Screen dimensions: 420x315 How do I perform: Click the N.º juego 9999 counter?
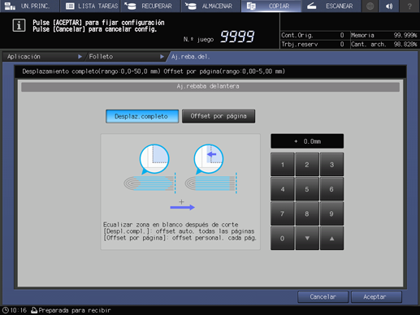tap(219, 37)
